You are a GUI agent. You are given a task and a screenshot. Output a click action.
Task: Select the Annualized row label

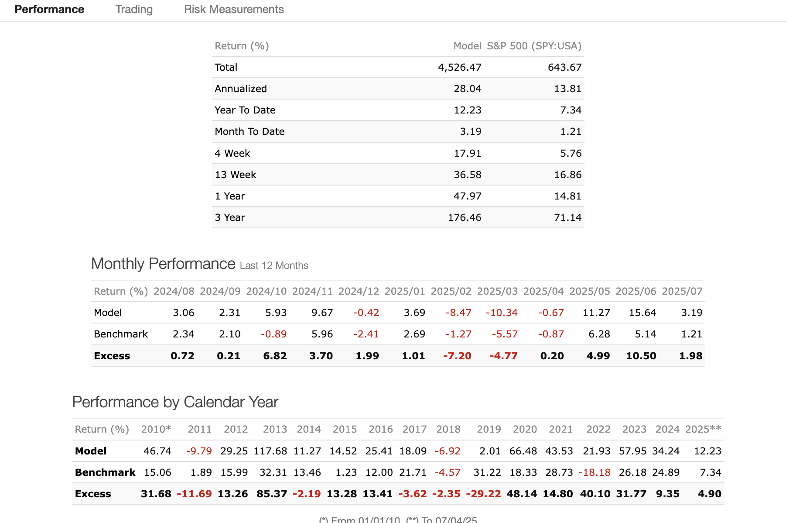[x=241, y=89]
